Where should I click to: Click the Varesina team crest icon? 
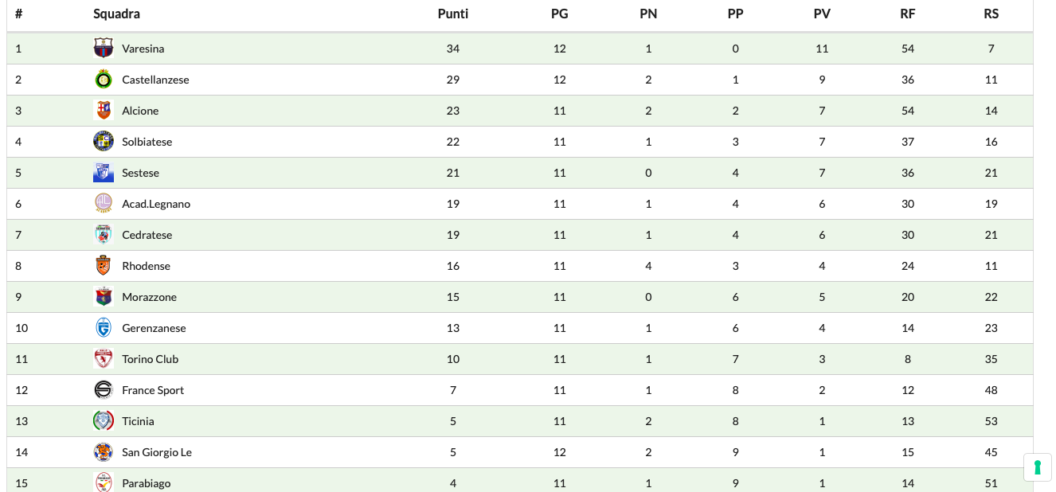coord(104,49)
